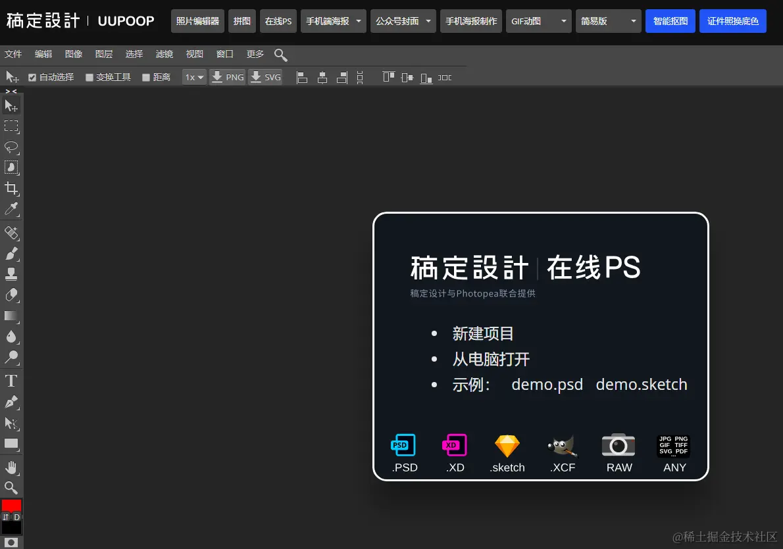Open the 视图 menu
783x549 pixels.
point(195,54)
